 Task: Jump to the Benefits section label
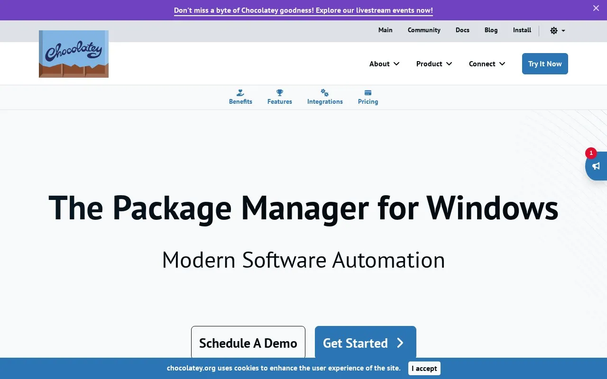(240, 101)
